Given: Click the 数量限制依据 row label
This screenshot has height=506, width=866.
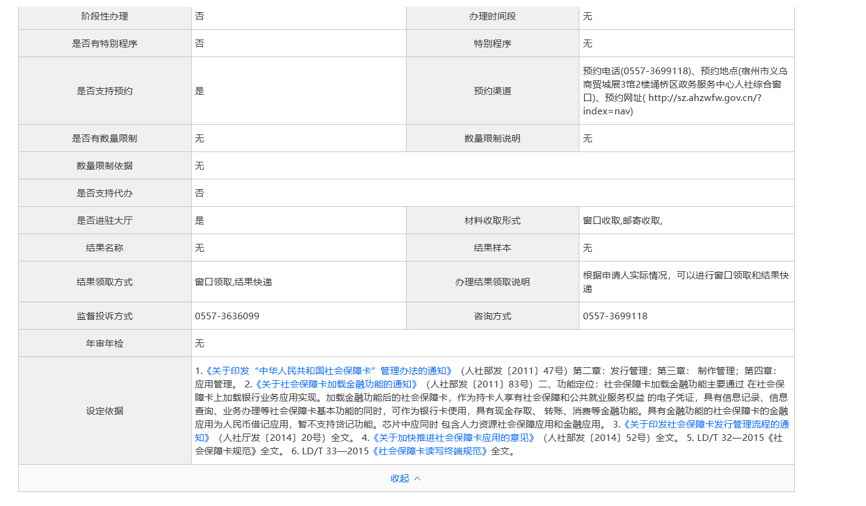Looking at the screenshot, I should click(105, 165).
